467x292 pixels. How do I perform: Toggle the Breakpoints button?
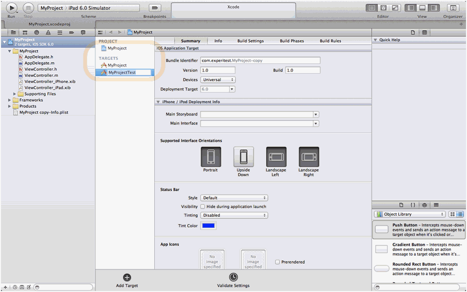[154, 8]
